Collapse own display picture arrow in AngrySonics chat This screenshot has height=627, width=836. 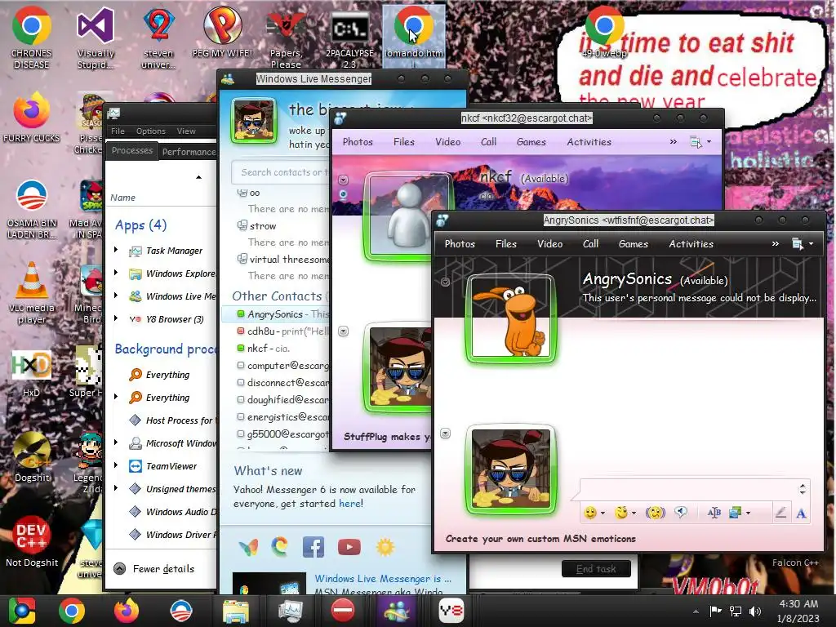(x=445, y=433)
